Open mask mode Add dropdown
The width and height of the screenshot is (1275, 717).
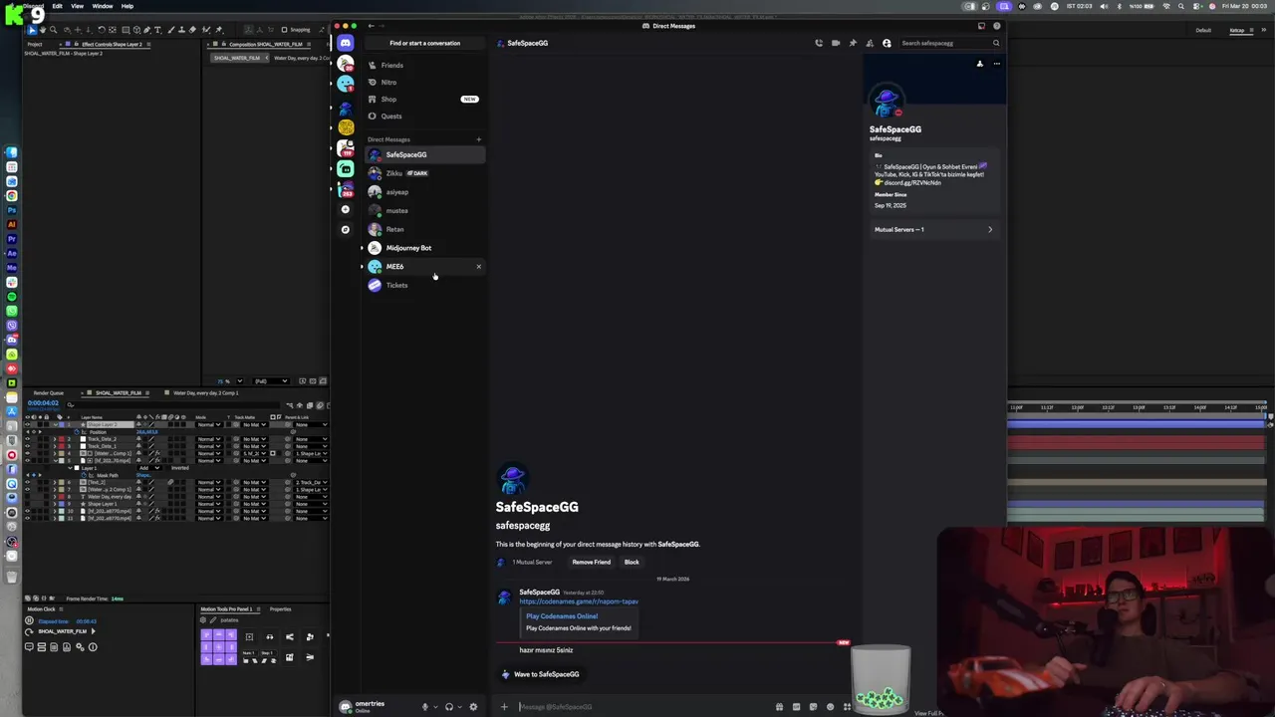pos(149,468)
